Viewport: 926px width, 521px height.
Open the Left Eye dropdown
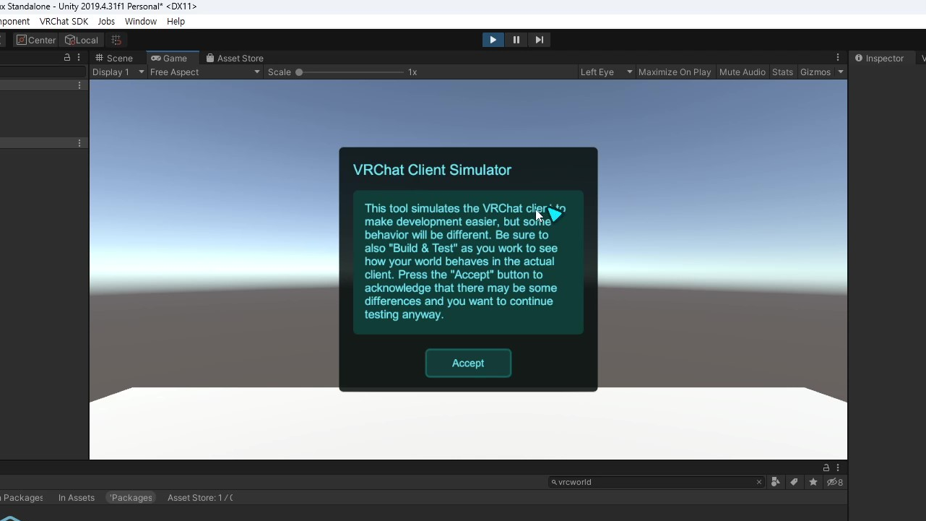click(x=606, y=72)
